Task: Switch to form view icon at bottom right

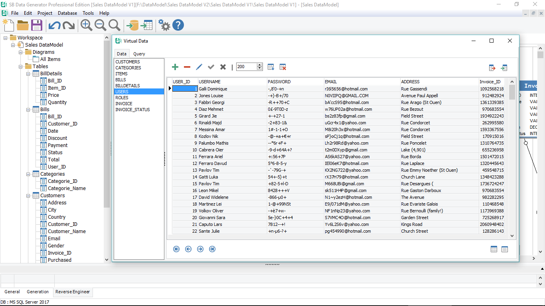Action: point(505,249)
